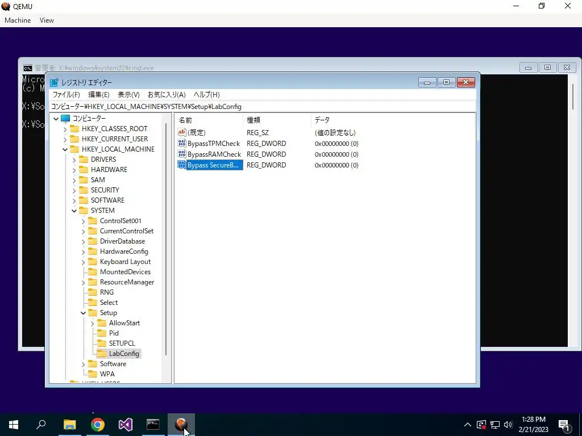Select the BypassRAMCheck value name
Screen dimensions: 582x436
tap(214, 154)
